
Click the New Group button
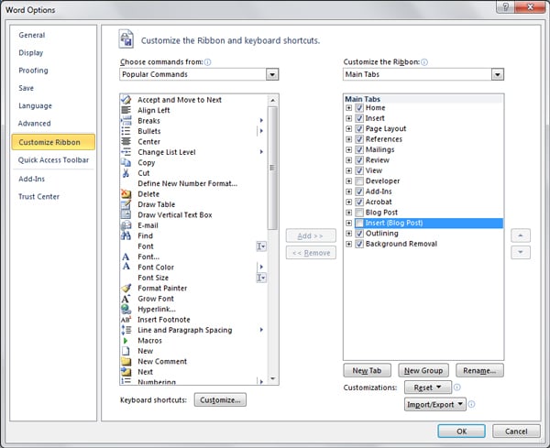(x=423, y=370)
